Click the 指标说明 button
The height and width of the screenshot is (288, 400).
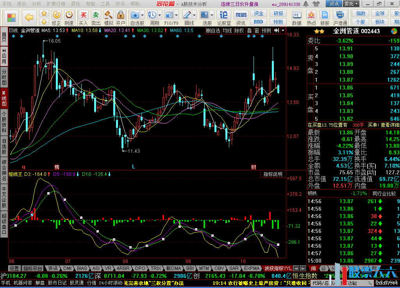tap(273, 174)
